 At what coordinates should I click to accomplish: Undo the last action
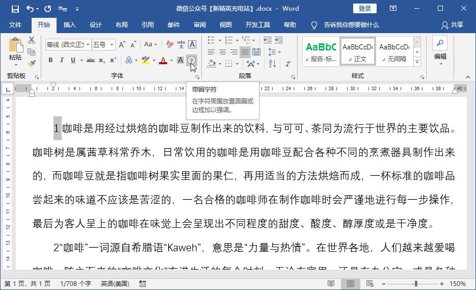tap(30, 9)
